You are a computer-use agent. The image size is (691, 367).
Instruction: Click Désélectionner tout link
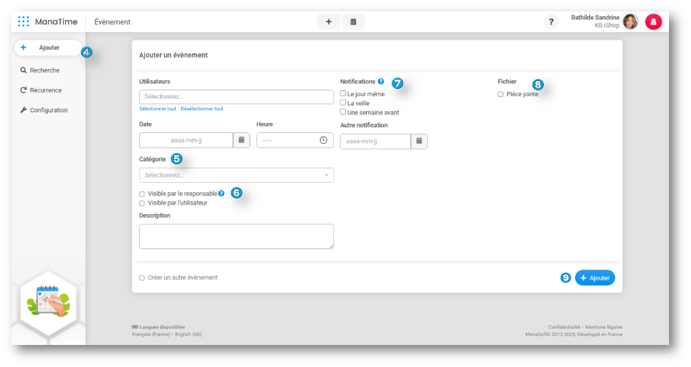[202, 109]
